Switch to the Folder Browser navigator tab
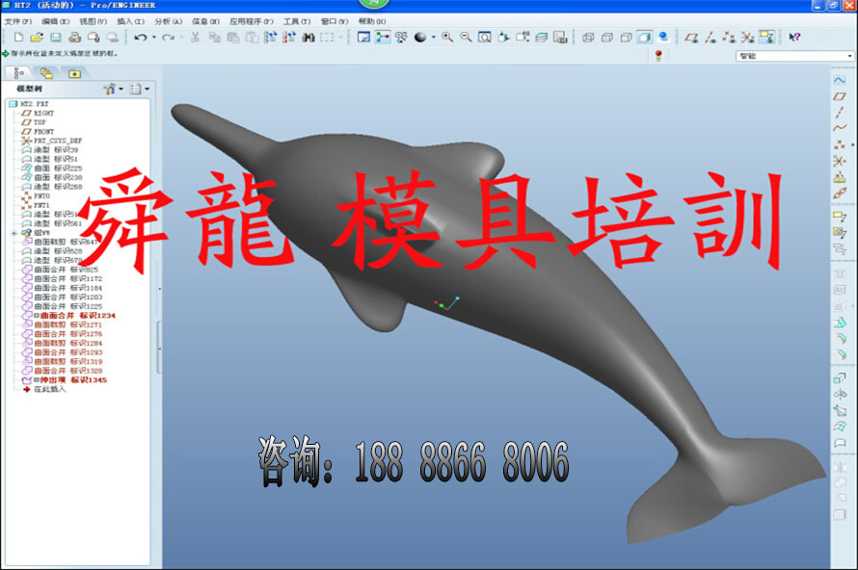 pyautogui.click(x=46, y=72)
